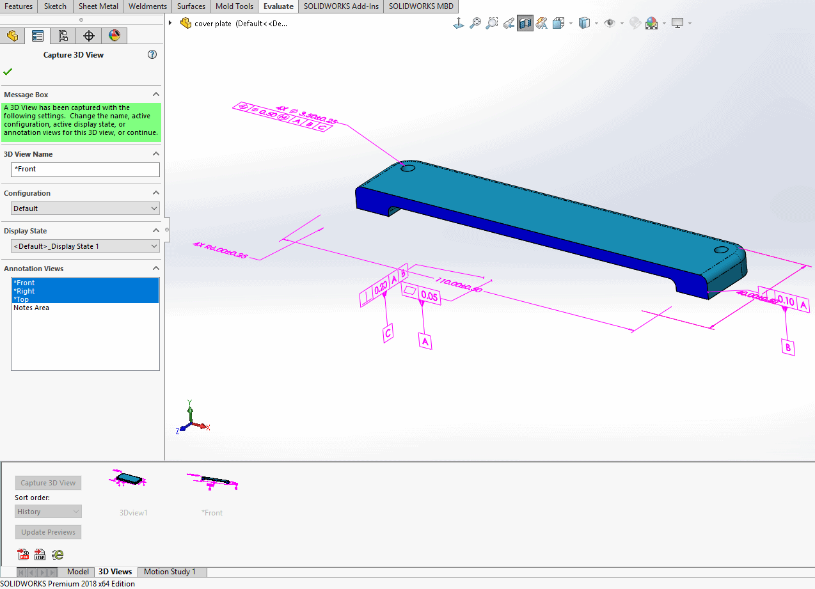Open the FeatureManager design tree tab
815x589 pixels.
12,36
